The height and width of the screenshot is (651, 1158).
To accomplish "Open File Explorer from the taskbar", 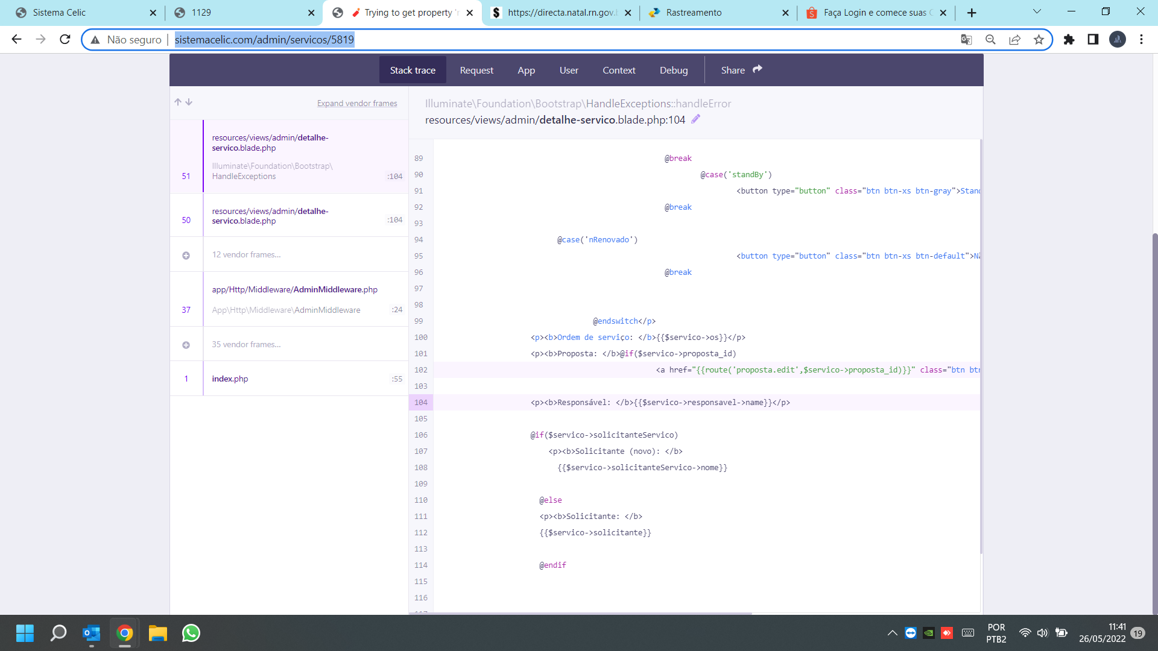I will [157, 633].
